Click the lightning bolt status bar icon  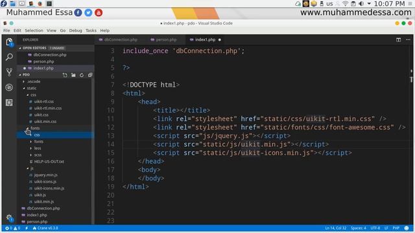(27, 228)
